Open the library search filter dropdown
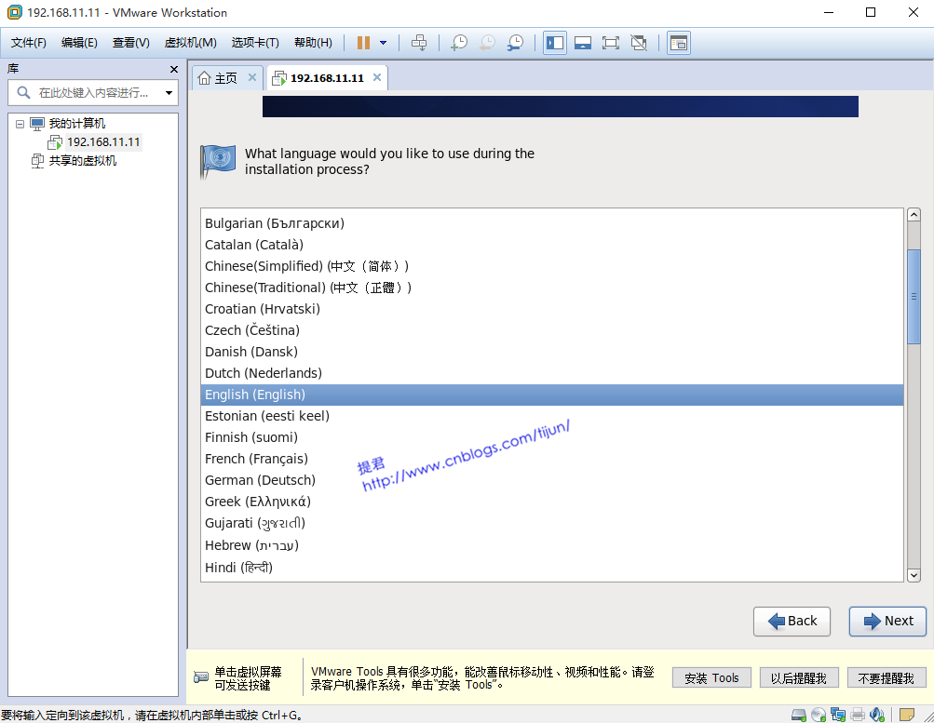Viewport: 934px width, 723px height. coord(169,93)
